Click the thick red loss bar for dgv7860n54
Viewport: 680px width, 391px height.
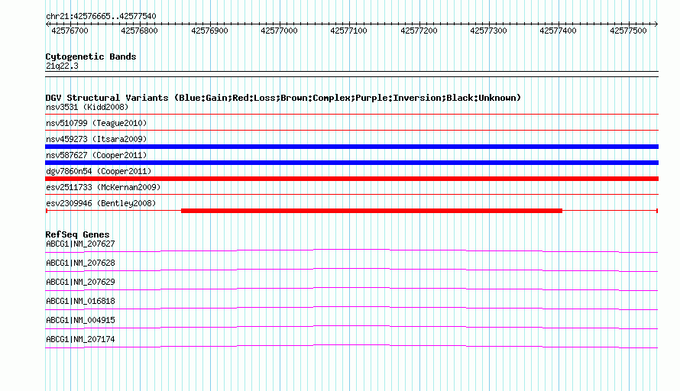(351, 179)
